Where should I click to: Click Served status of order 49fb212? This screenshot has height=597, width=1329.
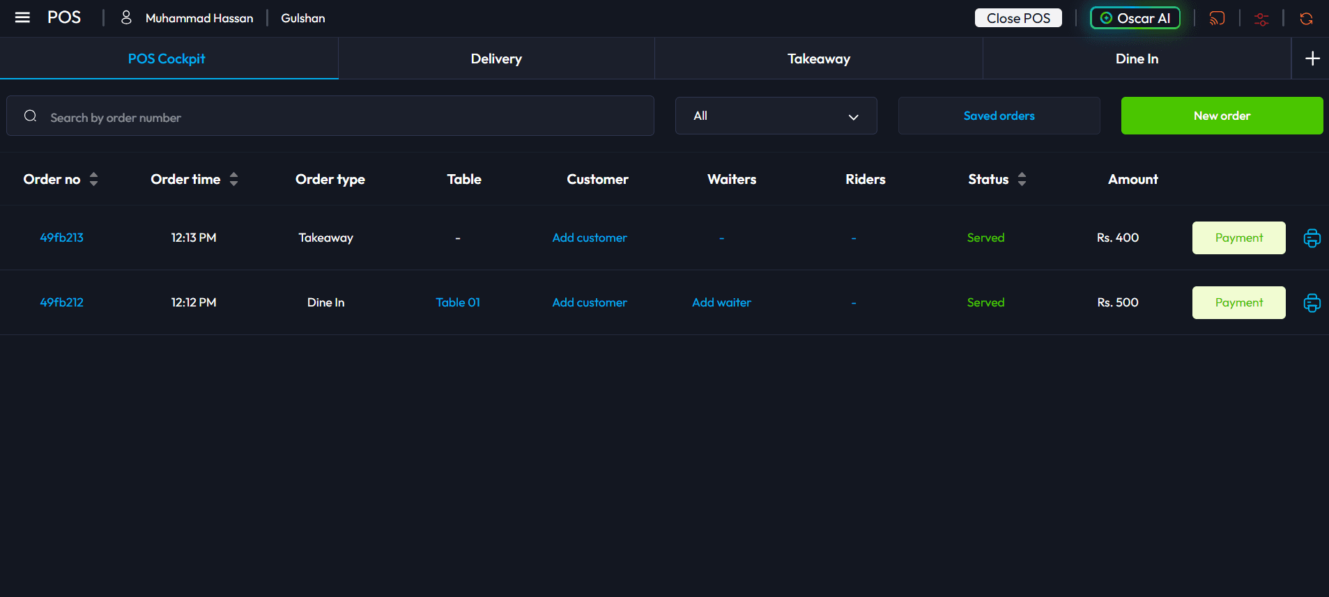tap(985, 302)
